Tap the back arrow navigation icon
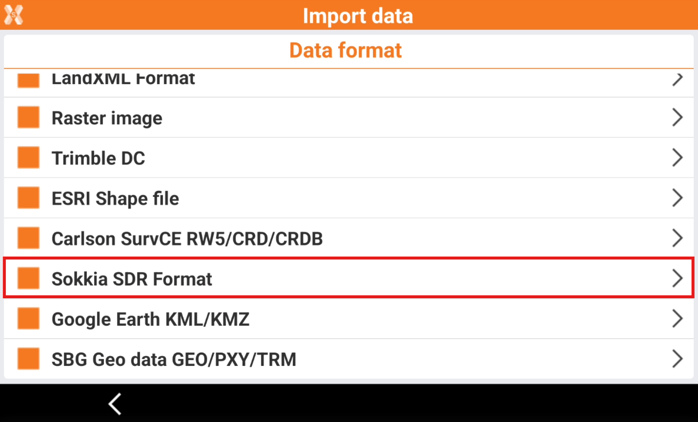 coord(115,403)
